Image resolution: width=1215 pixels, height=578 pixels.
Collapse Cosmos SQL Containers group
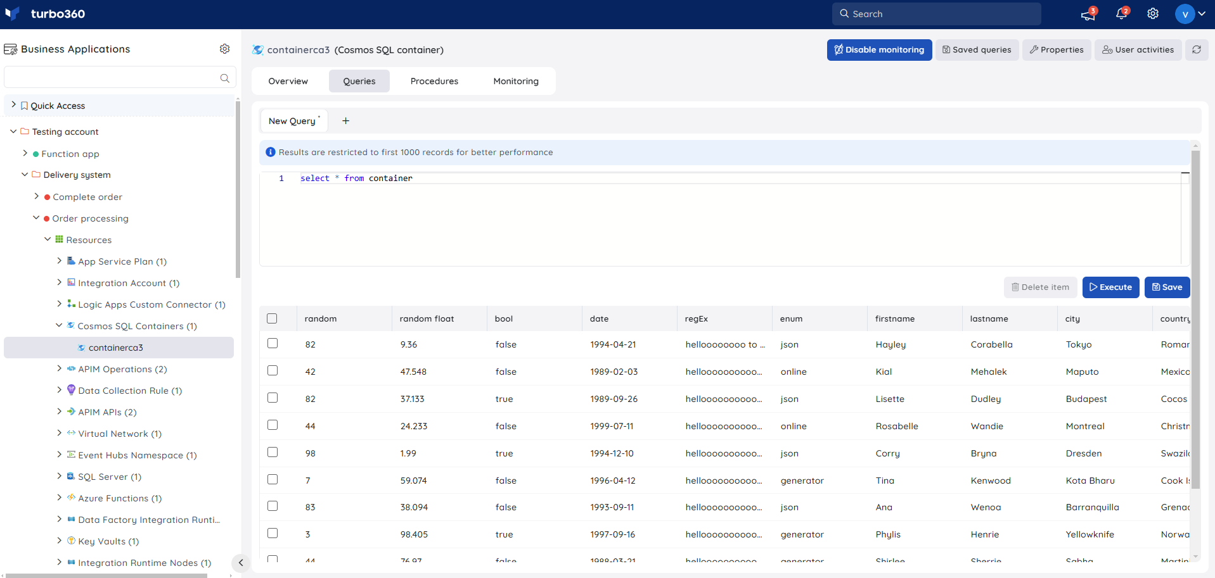(x=59, y=325)
